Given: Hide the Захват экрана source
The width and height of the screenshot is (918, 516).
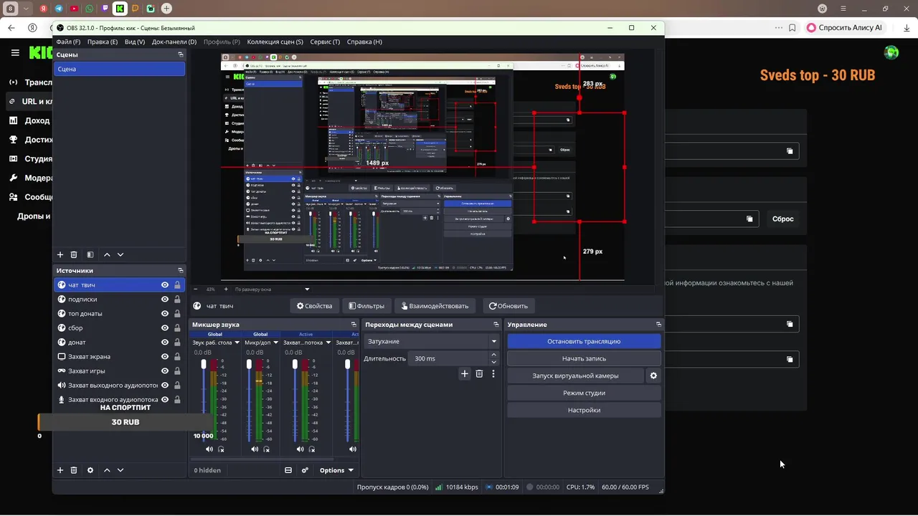Looking at the screenshot, I should (165, 357).
